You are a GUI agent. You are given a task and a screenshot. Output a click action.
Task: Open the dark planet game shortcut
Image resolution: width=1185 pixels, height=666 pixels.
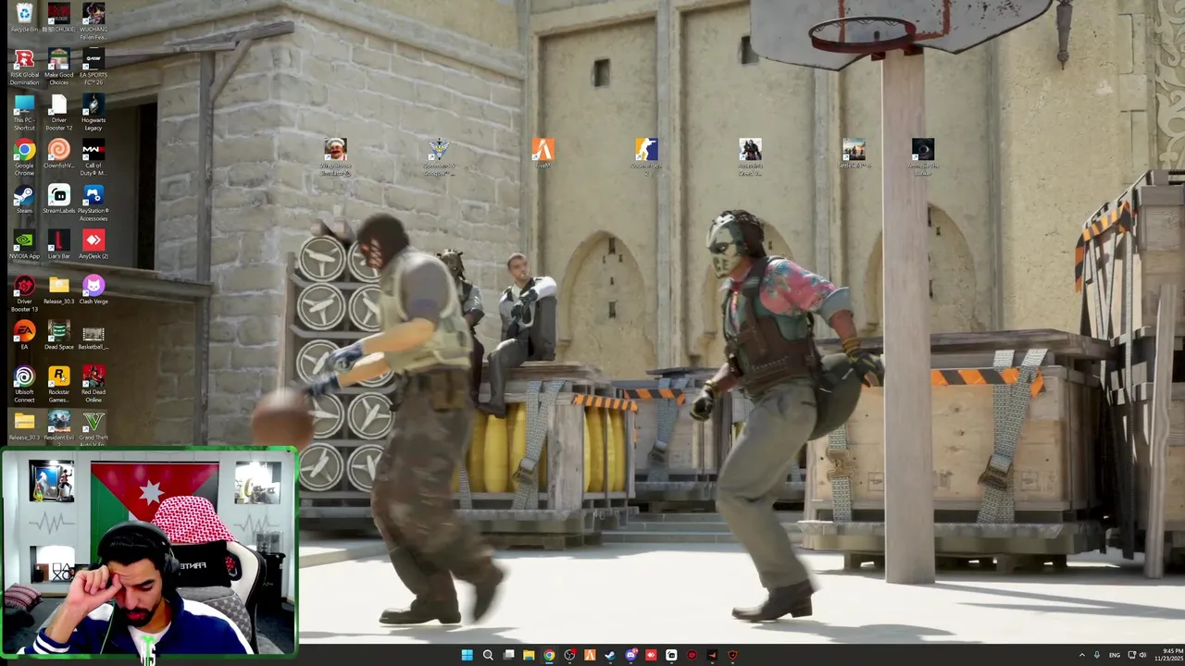923,155
